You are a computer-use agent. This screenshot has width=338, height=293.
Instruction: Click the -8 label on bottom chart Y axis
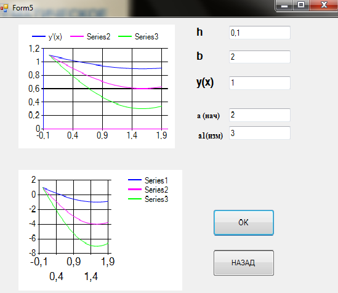33,253
